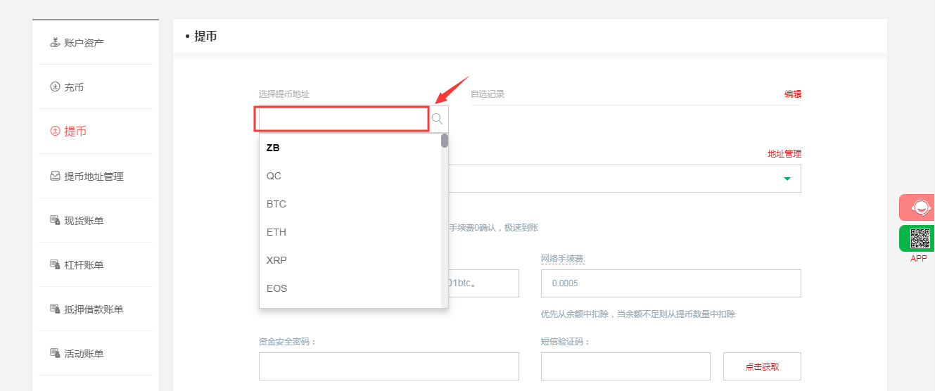Focus the 资金安全密码 input field
Image resolution: width=935 pixels, height=391 pixels.
388,366
